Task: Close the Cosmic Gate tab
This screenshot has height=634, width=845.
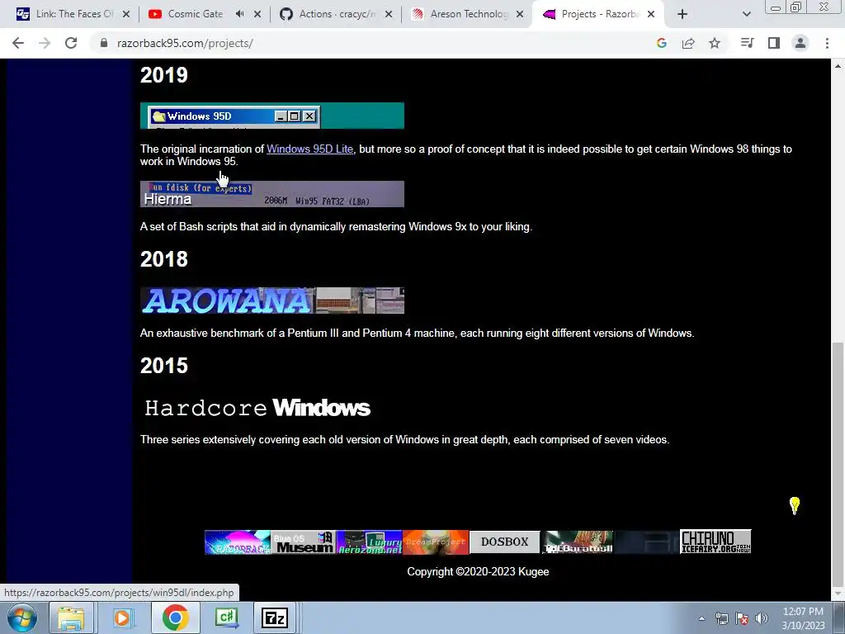Action: pos(257,14)
